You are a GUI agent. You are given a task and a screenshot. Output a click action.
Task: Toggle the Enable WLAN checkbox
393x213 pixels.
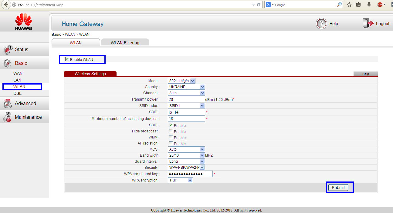(67, 59)
